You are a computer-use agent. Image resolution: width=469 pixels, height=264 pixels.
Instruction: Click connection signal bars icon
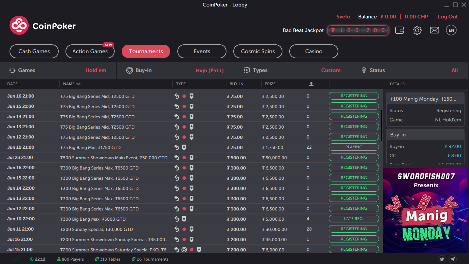point(15,259)
